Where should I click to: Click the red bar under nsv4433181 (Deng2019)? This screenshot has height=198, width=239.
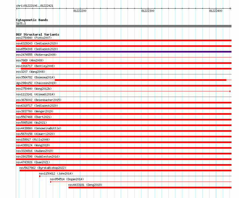tap(150, 187)
